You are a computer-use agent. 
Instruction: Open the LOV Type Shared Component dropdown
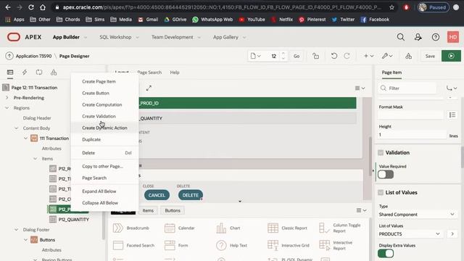pyautogui.click(x=417, y=215)
